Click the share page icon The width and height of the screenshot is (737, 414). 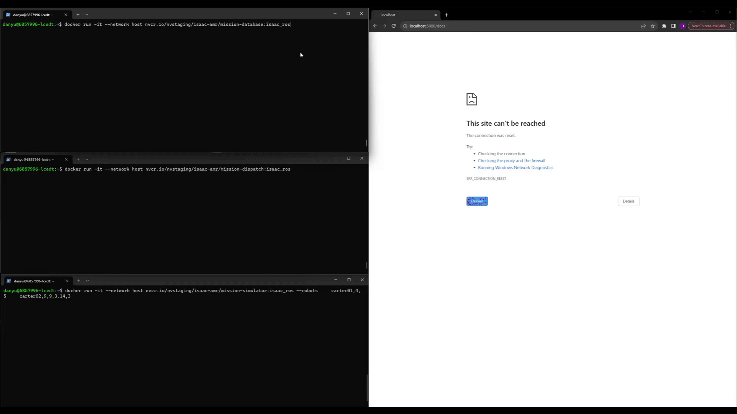coord(643,26)
